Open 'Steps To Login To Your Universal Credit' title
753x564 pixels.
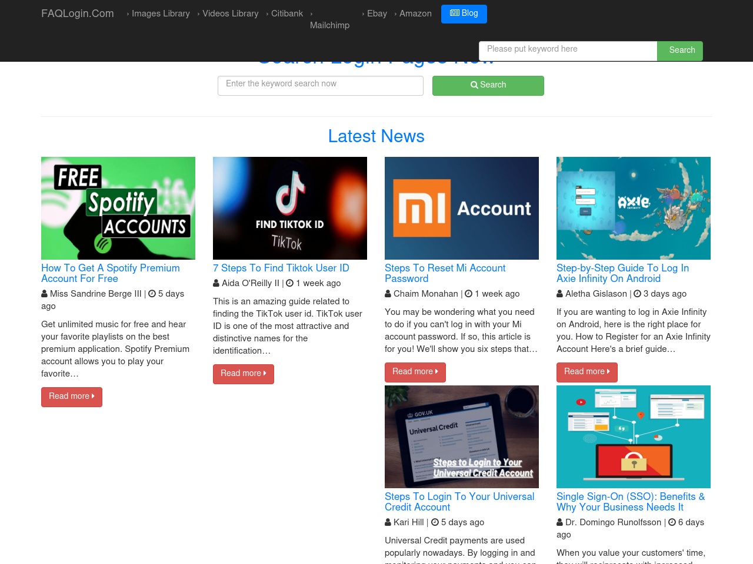[459, 502]
